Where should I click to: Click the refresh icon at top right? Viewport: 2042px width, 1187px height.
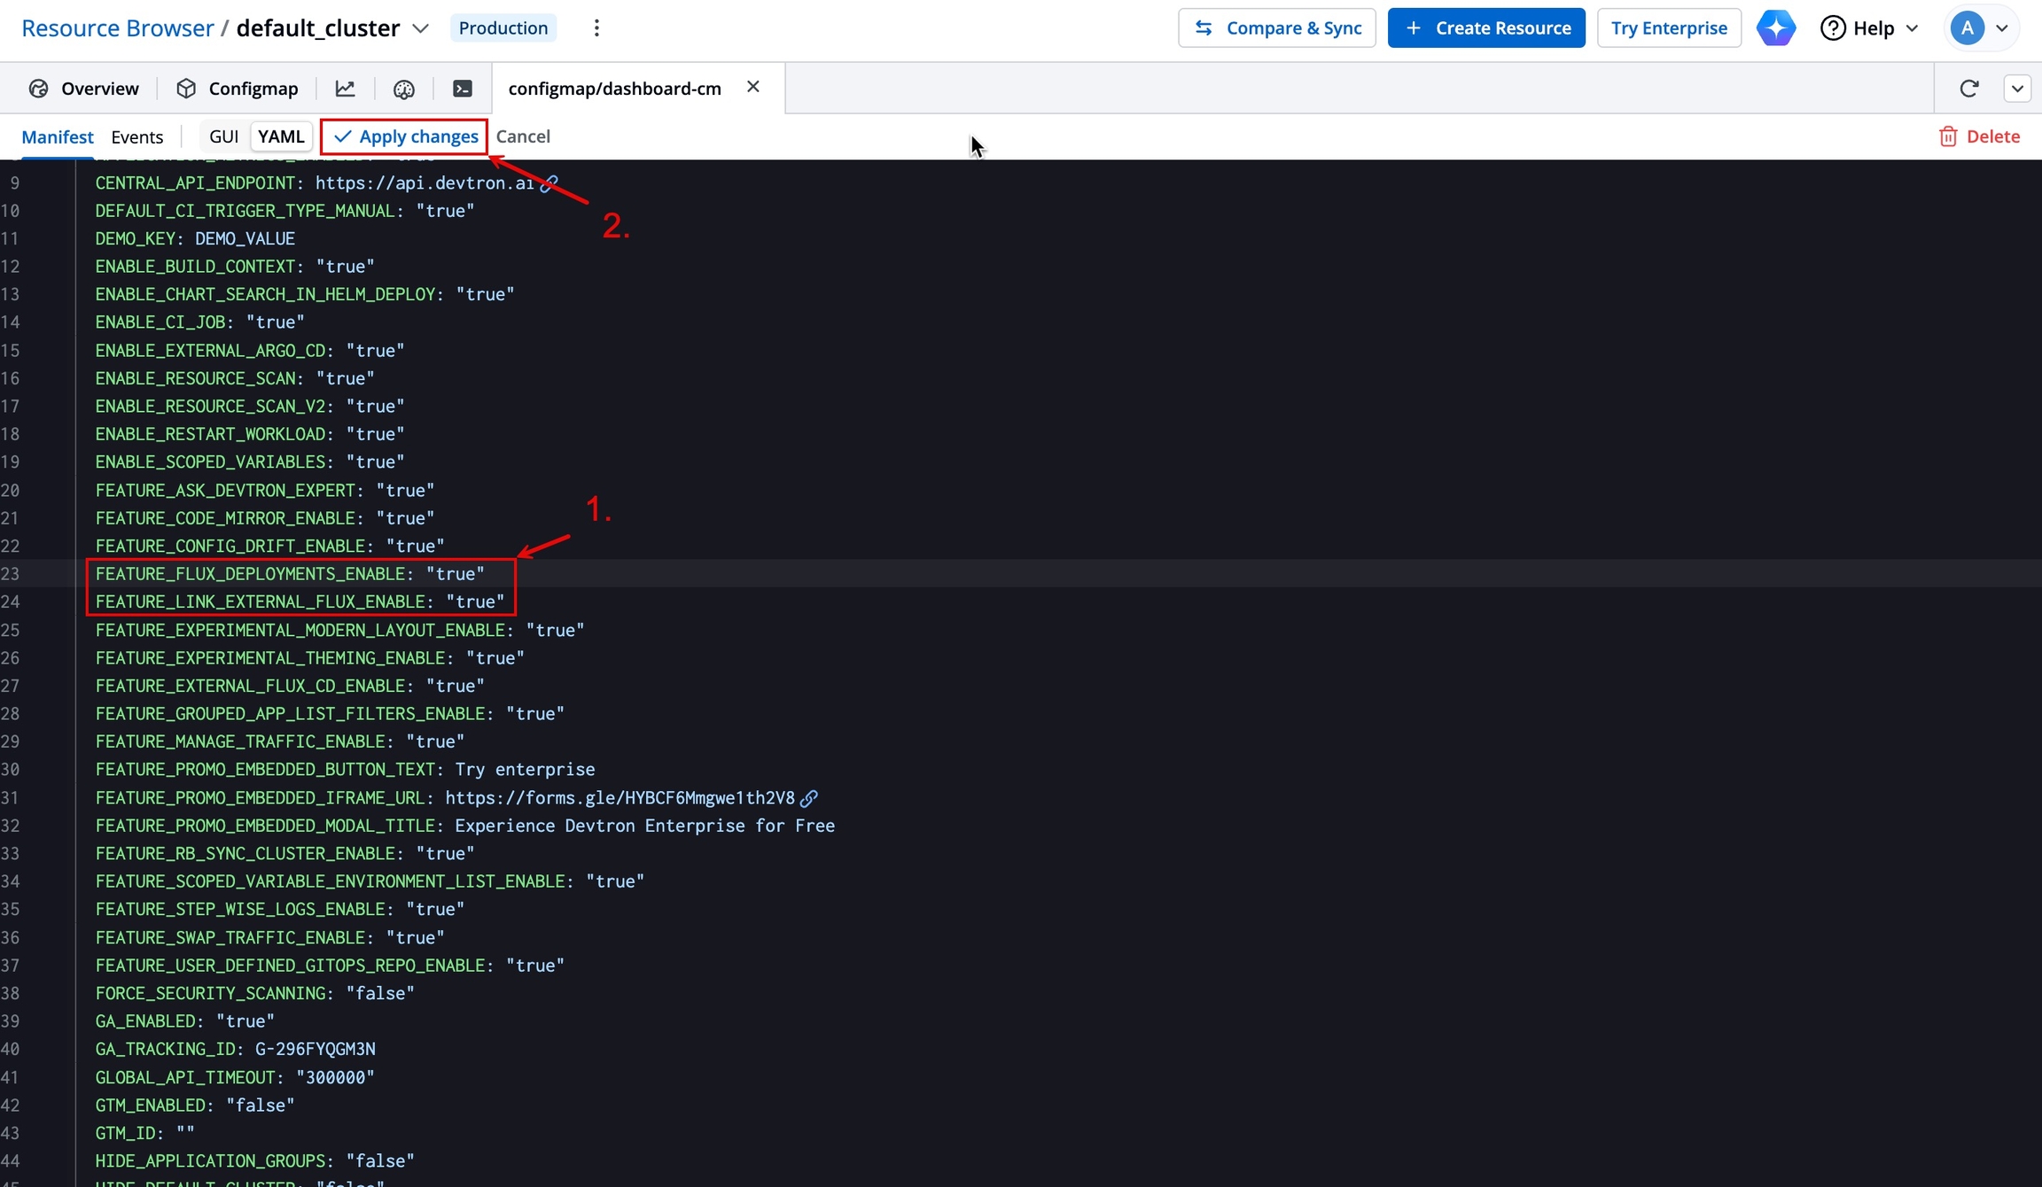tap(1969, 89)
